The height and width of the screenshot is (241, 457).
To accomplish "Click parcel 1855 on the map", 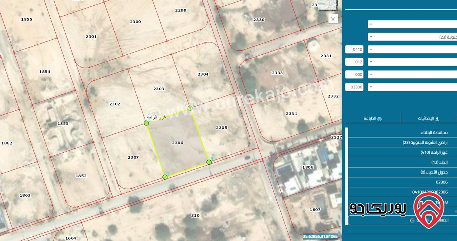I will point(27,19).
